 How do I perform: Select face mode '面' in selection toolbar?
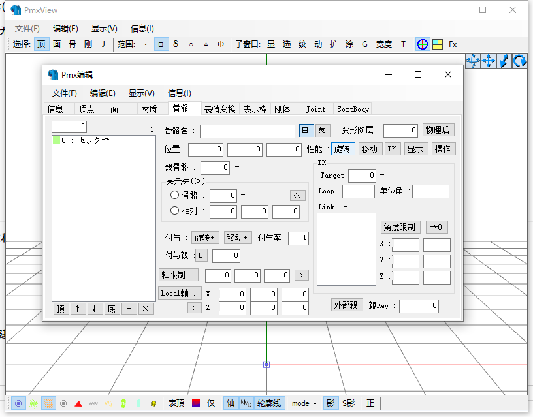tap(57, 44)
